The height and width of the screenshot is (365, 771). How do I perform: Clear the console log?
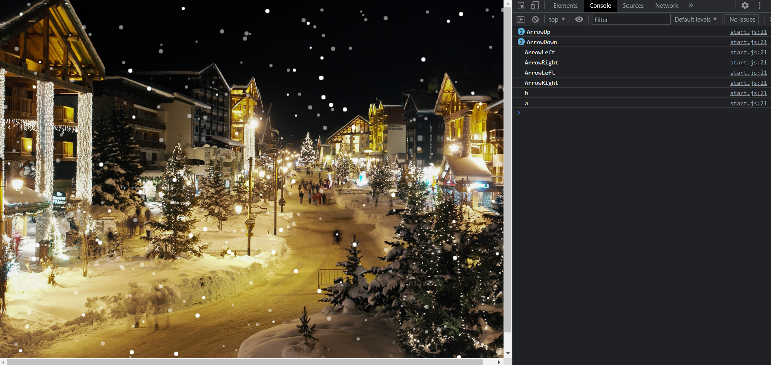coord(535,19)
